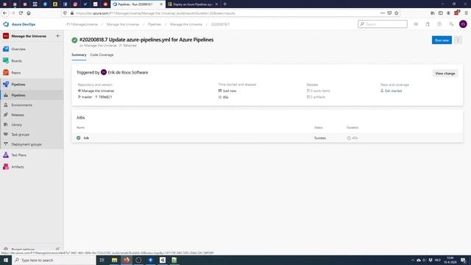Expand the Pipelines section in the sidebar

[18, 85]
